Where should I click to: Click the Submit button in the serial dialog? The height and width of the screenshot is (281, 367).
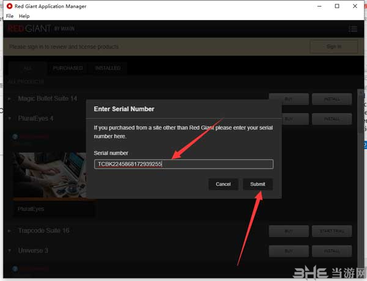[x=258, y=184]
